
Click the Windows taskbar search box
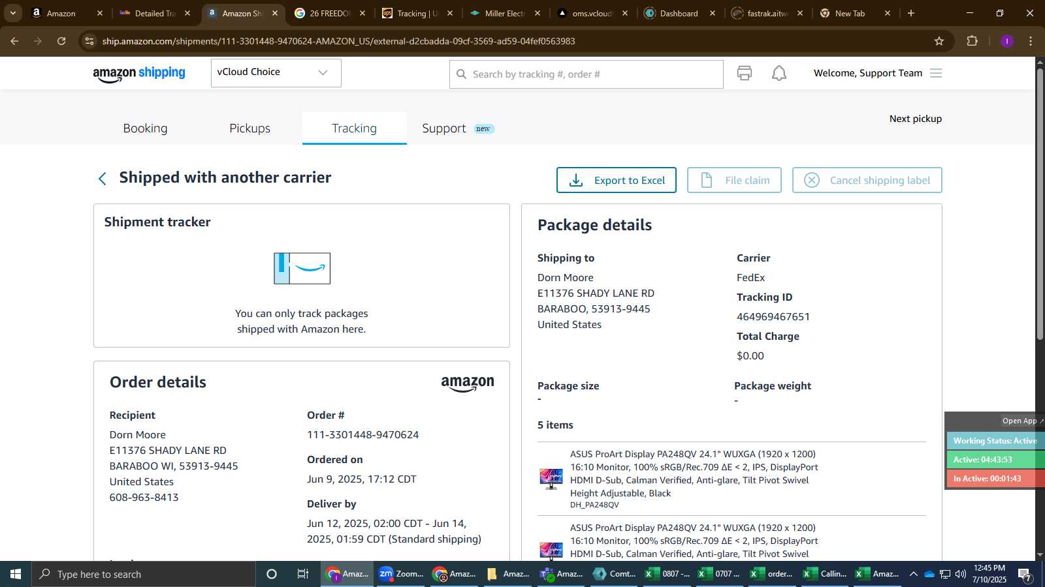(x=144, y=574)
